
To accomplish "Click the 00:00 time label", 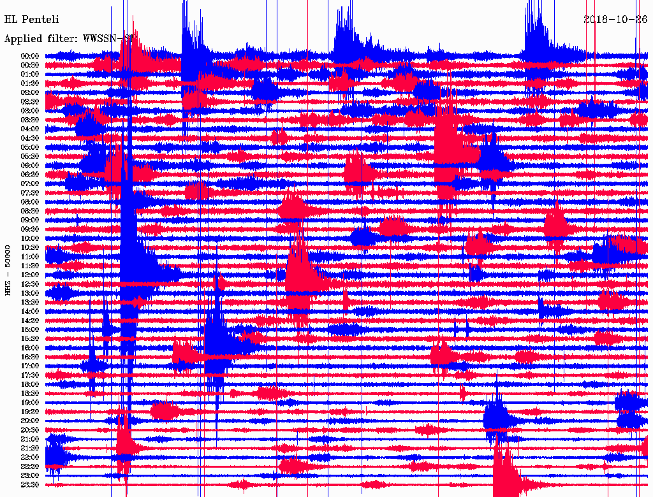I will [x=30, y=56].
